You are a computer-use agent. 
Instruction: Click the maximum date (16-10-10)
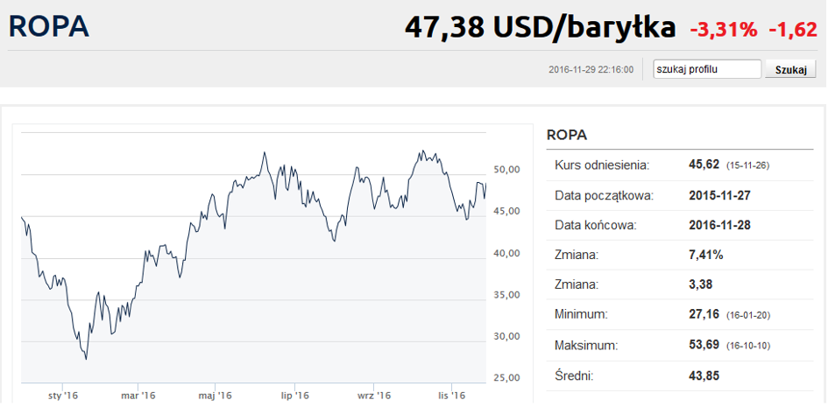[x=748, y=346]
